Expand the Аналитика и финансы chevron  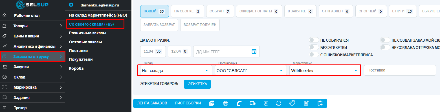pyautogui.click(x=61, y=46)
